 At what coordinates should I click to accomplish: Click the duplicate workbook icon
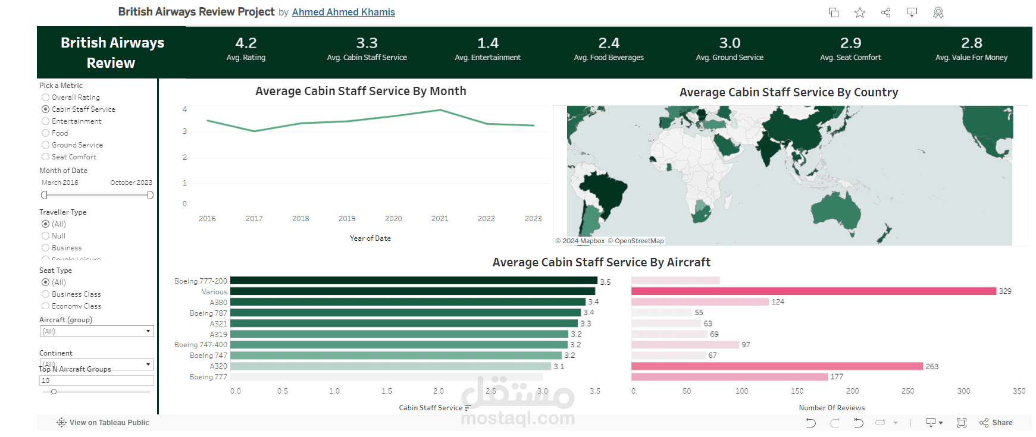(x=834, y=12)
